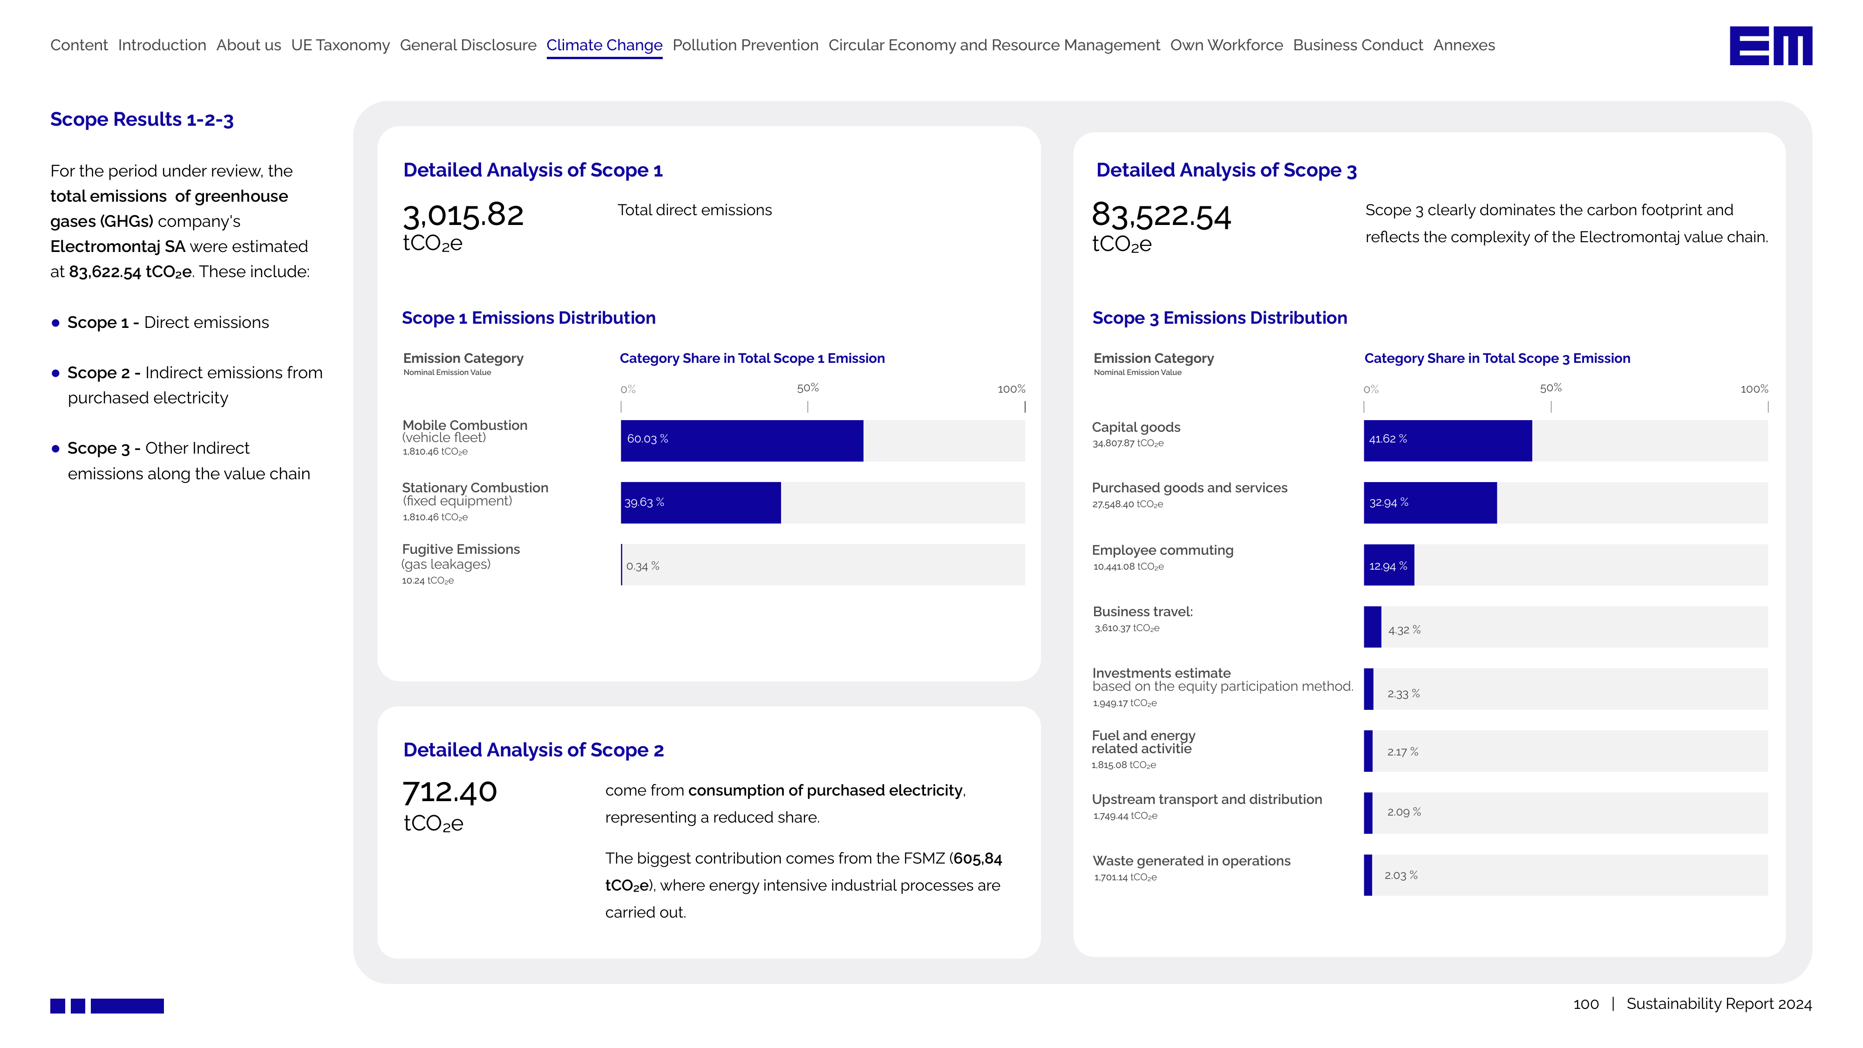Select the Climate Change tab
This screenshot has width=1863, height=1048.
[604, 46]
